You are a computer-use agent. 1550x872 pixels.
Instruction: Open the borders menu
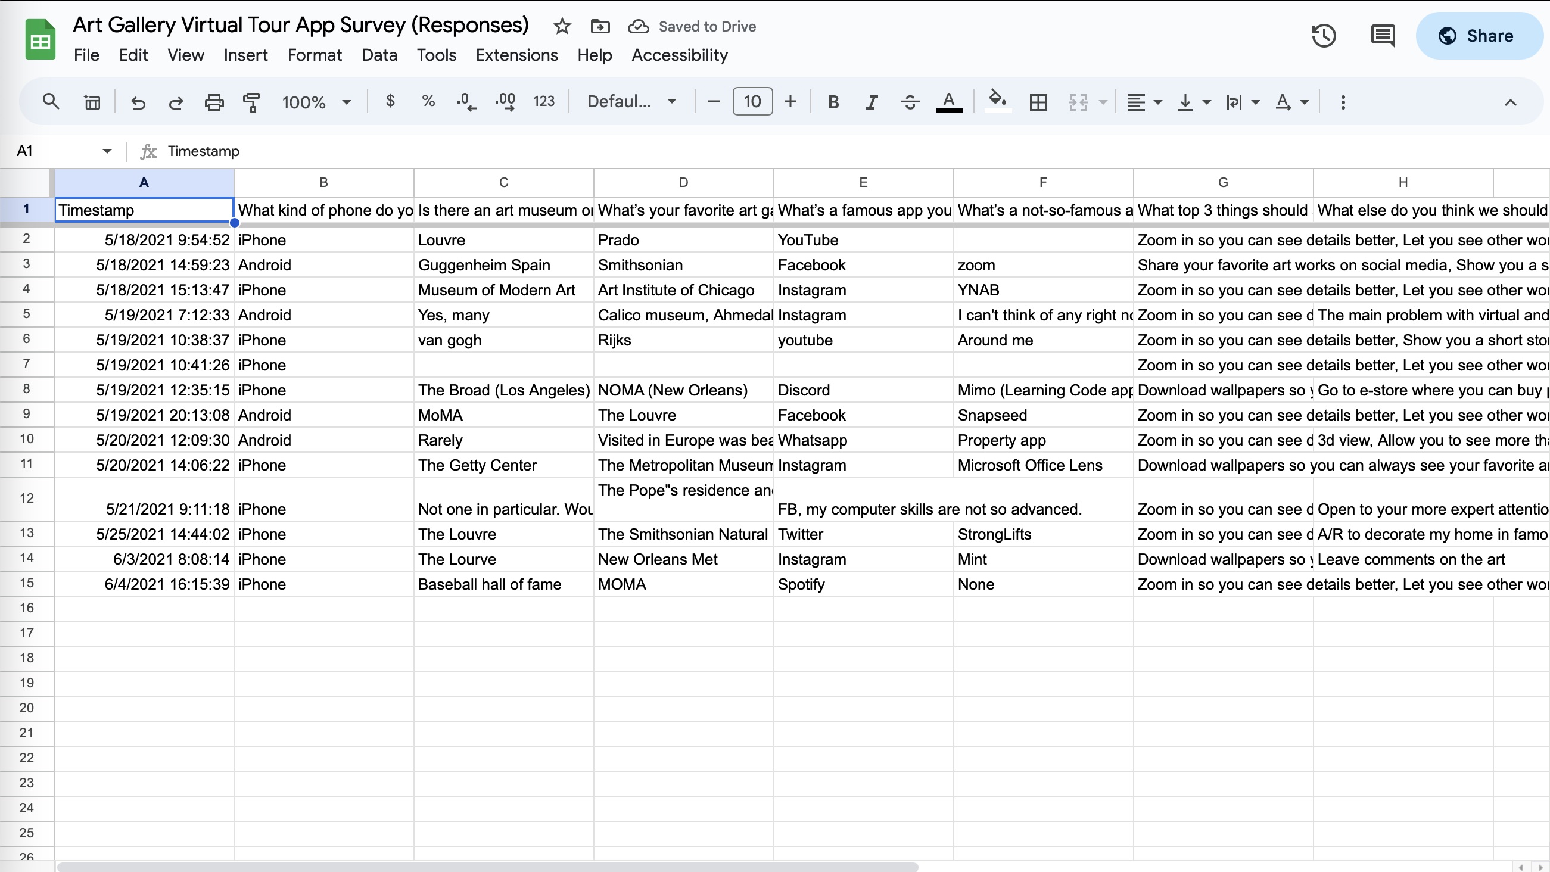pyautogui.click(x=1038, y=102)
